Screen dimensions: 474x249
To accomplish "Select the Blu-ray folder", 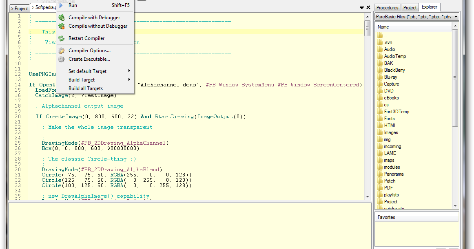I will [x=390, y=77].
